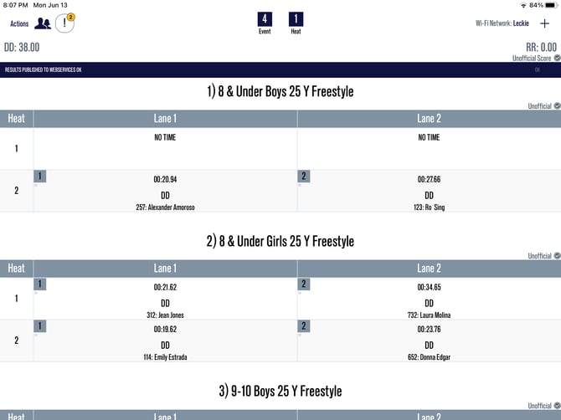Tap the plus icon beside Wi-Fi network

[x=544, y=23]
